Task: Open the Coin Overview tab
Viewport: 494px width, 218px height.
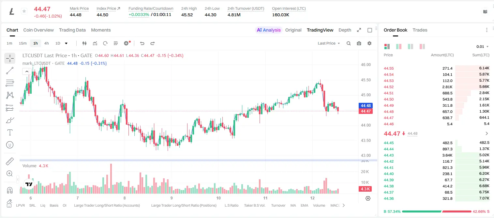Action: pyautogui.click(x=38, y=30)
